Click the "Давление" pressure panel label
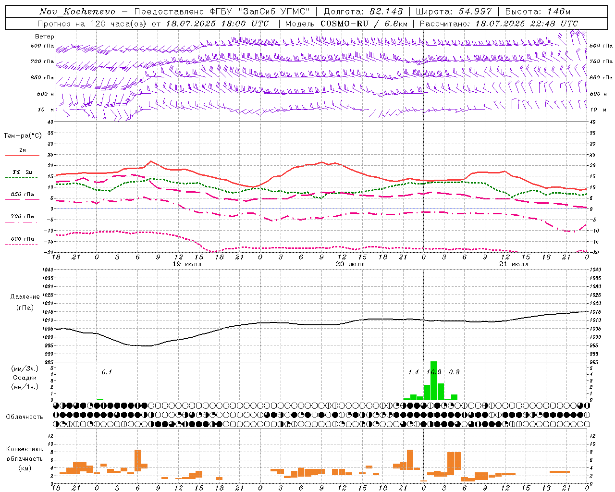 pyautogui.click(x=25, y=296)
